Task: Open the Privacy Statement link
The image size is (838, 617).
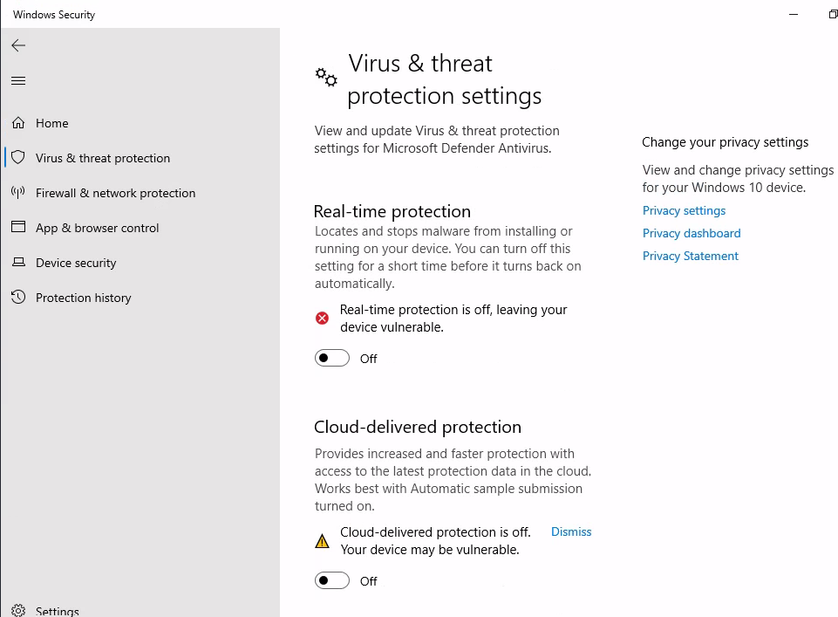Action: click(x=690, y=256)
